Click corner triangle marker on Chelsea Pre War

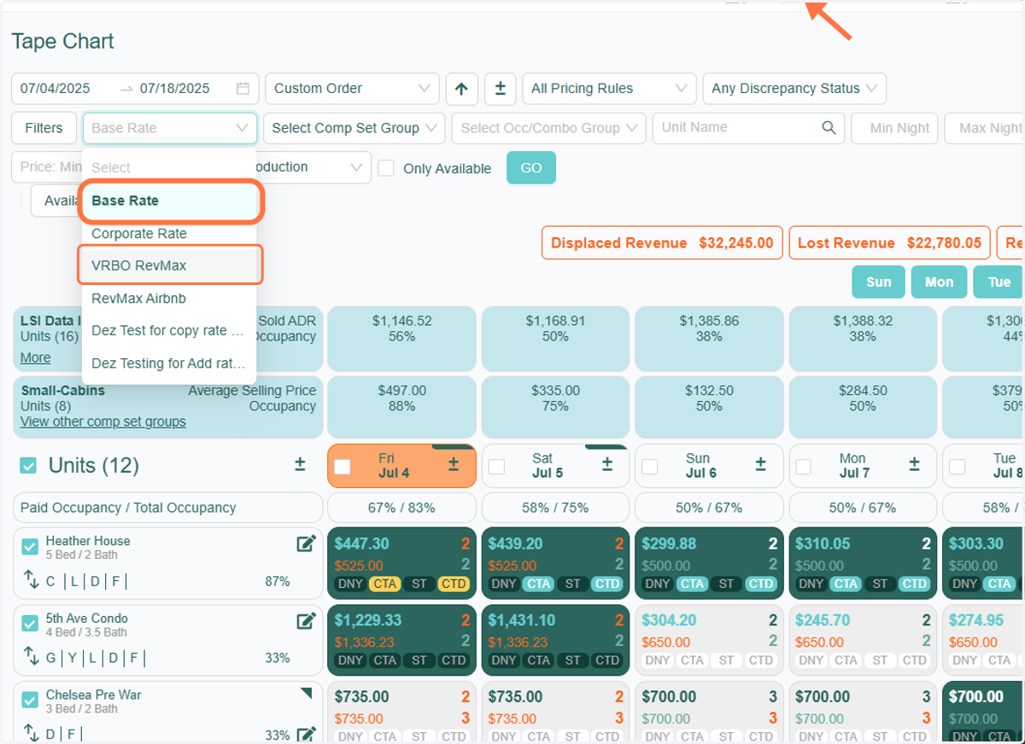(307, 694)
